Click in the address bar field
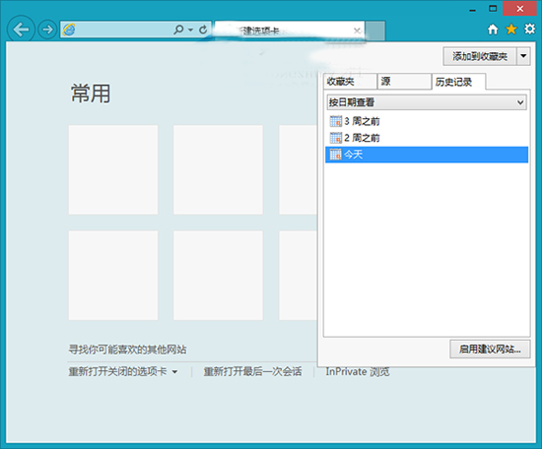The width and height of the screenshot is (542, 449). 124,30
